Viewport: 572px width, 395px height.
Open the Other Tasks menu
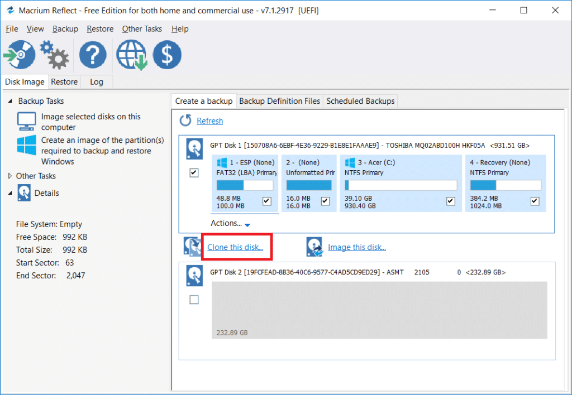[x=142, y=29]
